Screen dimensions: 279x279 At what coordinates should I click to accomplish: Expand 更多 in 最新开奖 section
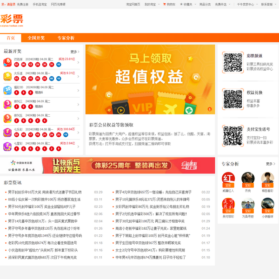[74, 52]
